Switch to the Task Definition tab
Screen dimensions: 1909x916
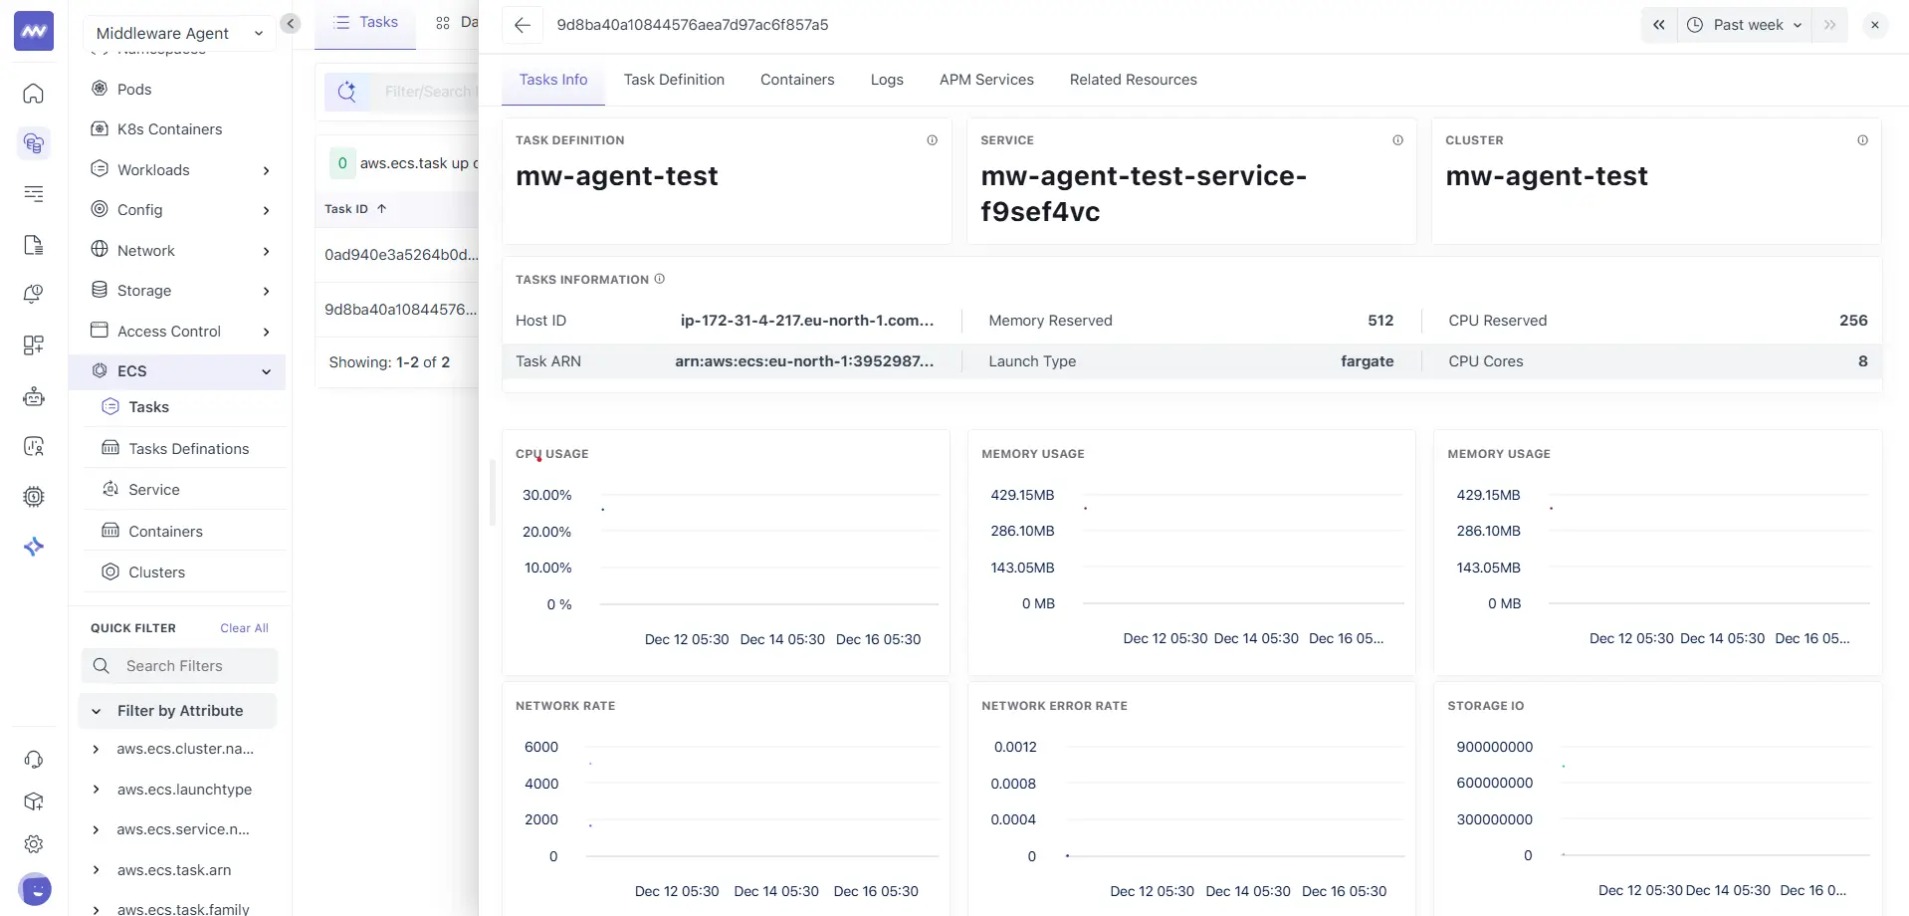pos(674,80)
